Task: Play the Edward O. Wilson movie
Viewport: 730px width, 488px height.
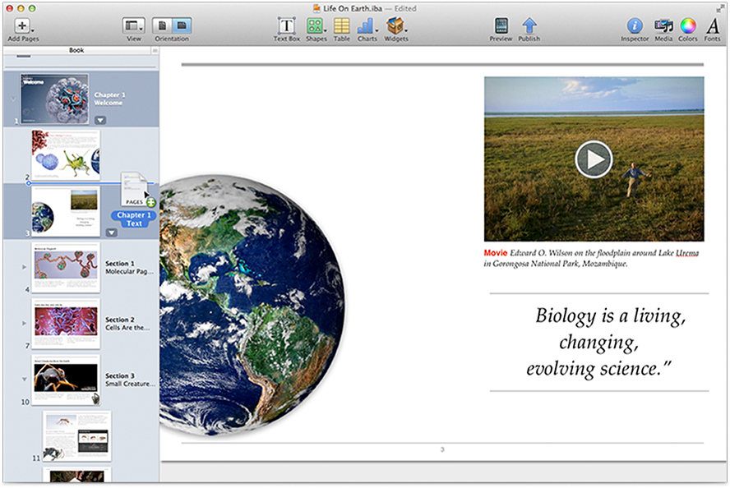Action: [x=593, y=159]
